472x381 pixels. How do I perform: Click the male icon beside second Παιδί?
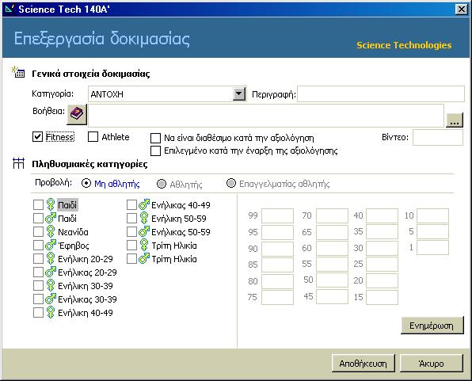[51, 218]
